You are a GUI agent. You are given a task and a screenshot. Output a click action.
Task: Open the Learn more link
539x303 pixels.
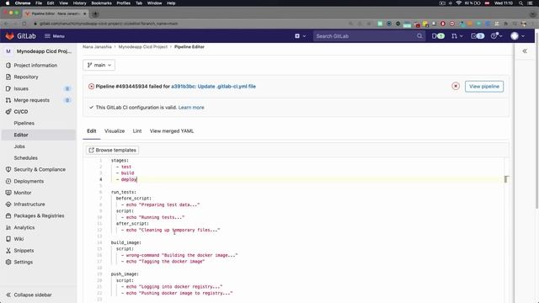click(x=191, y=108)
